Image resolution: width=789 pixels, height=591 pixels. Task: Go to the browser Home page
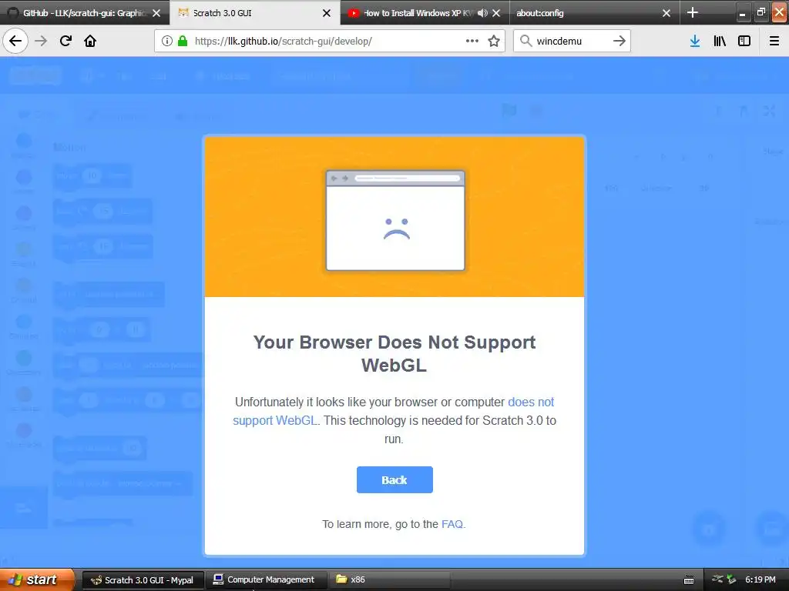click(x=90, y=41)
